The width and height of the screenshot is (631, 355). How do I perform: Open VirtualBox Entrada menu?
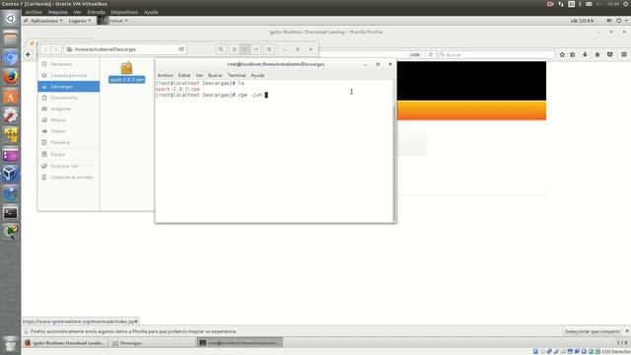[x=97, y=12]
